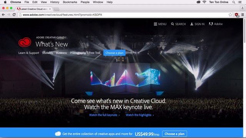Click Watch the highlights link
This screenshot has width=246, height=138.
pos(140,115)
